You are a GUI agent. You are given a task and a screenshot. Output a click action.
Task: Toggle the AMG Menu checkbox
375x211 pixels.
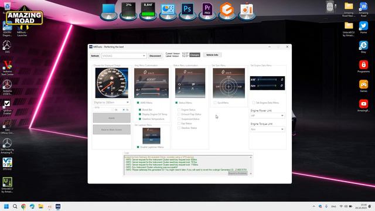click(138, 103)
